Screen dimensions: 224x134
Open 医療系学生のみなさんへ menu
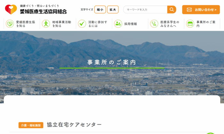[166, 24]
